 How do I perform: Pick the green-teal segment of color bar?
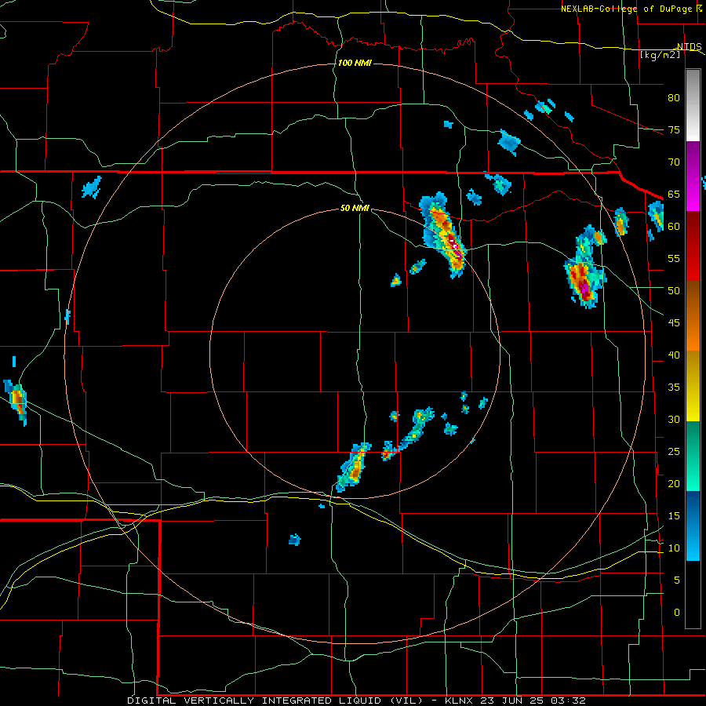click(693, 456)
